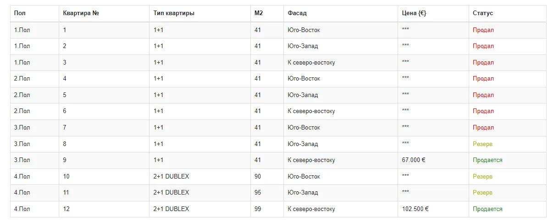Image resolution: width=554 pixels, height=222 pixels.
Task: Select apartment number 12 cell
Action: (x=104, y=209)
